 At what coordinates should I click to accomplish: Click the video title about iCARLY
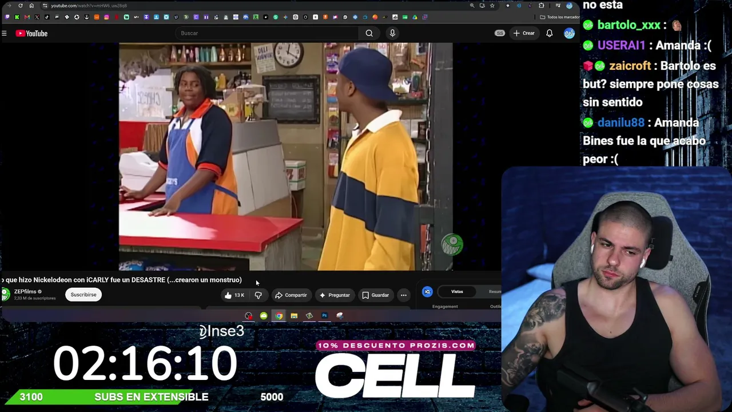[121, 280]
